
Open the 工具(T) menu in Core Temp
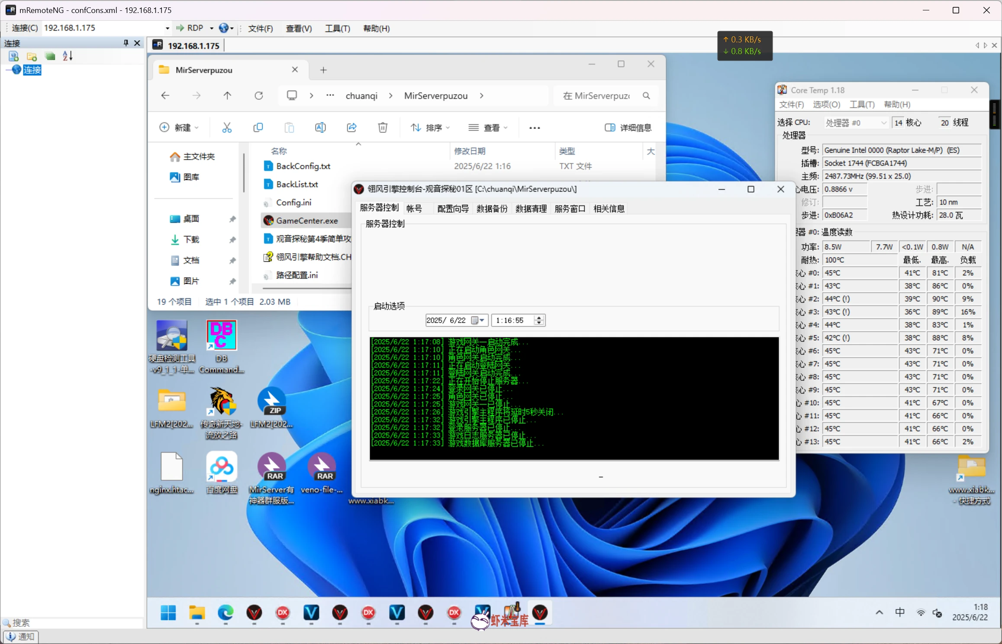(861, 105)
